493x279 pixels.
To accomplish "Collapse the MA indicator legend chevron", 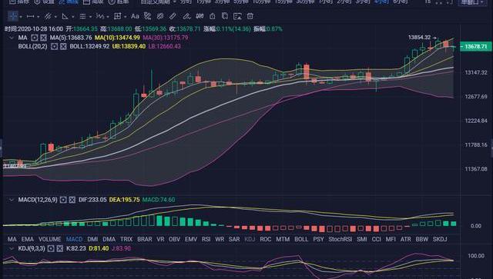I will pos(12,38).
